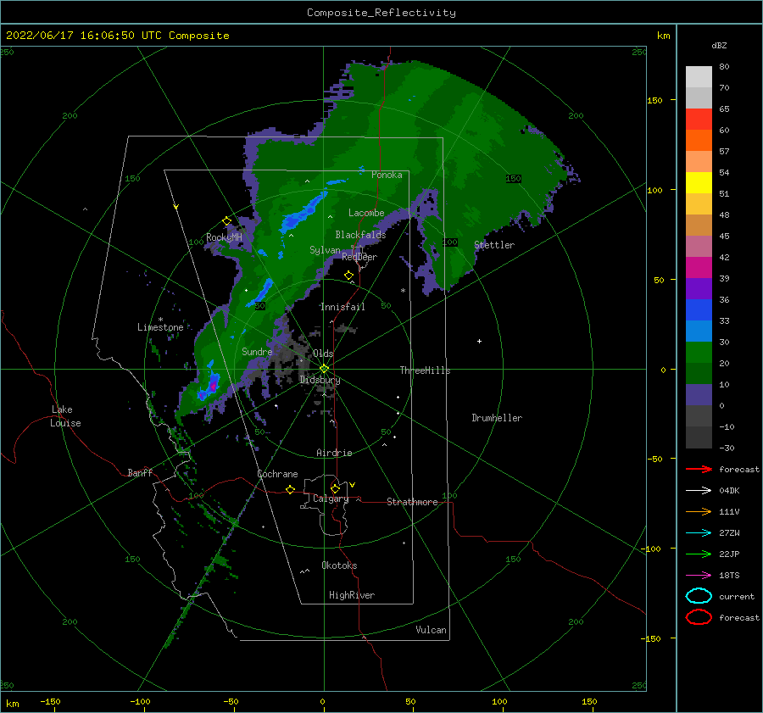The height and width of the screenshot is (713, 763).
Task: Select the yellow diamond marker below Cochrane
Action: 290,489
